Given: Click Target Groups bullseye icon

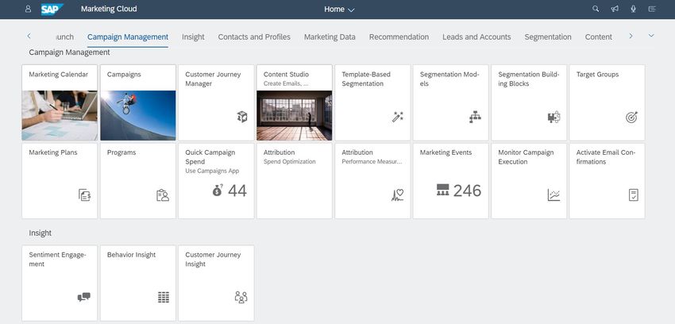Looking at the screenshot, I should [x=631, y=117].
